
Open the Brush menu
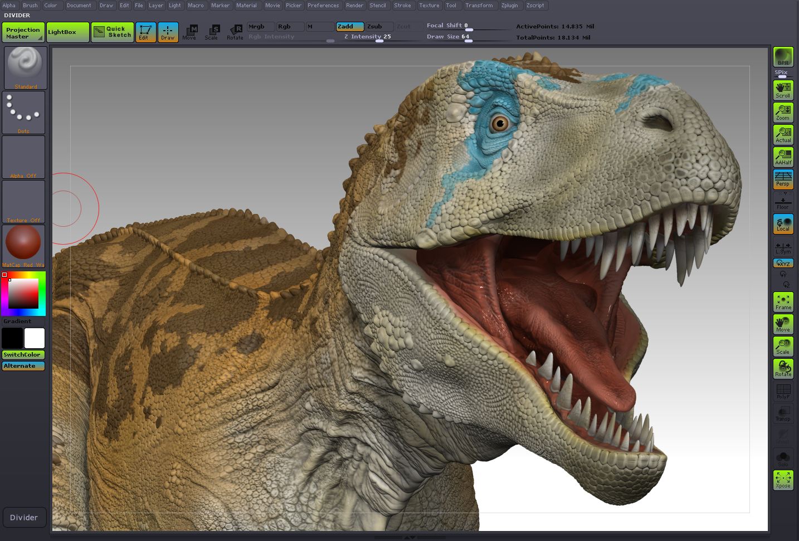[30, 6]
